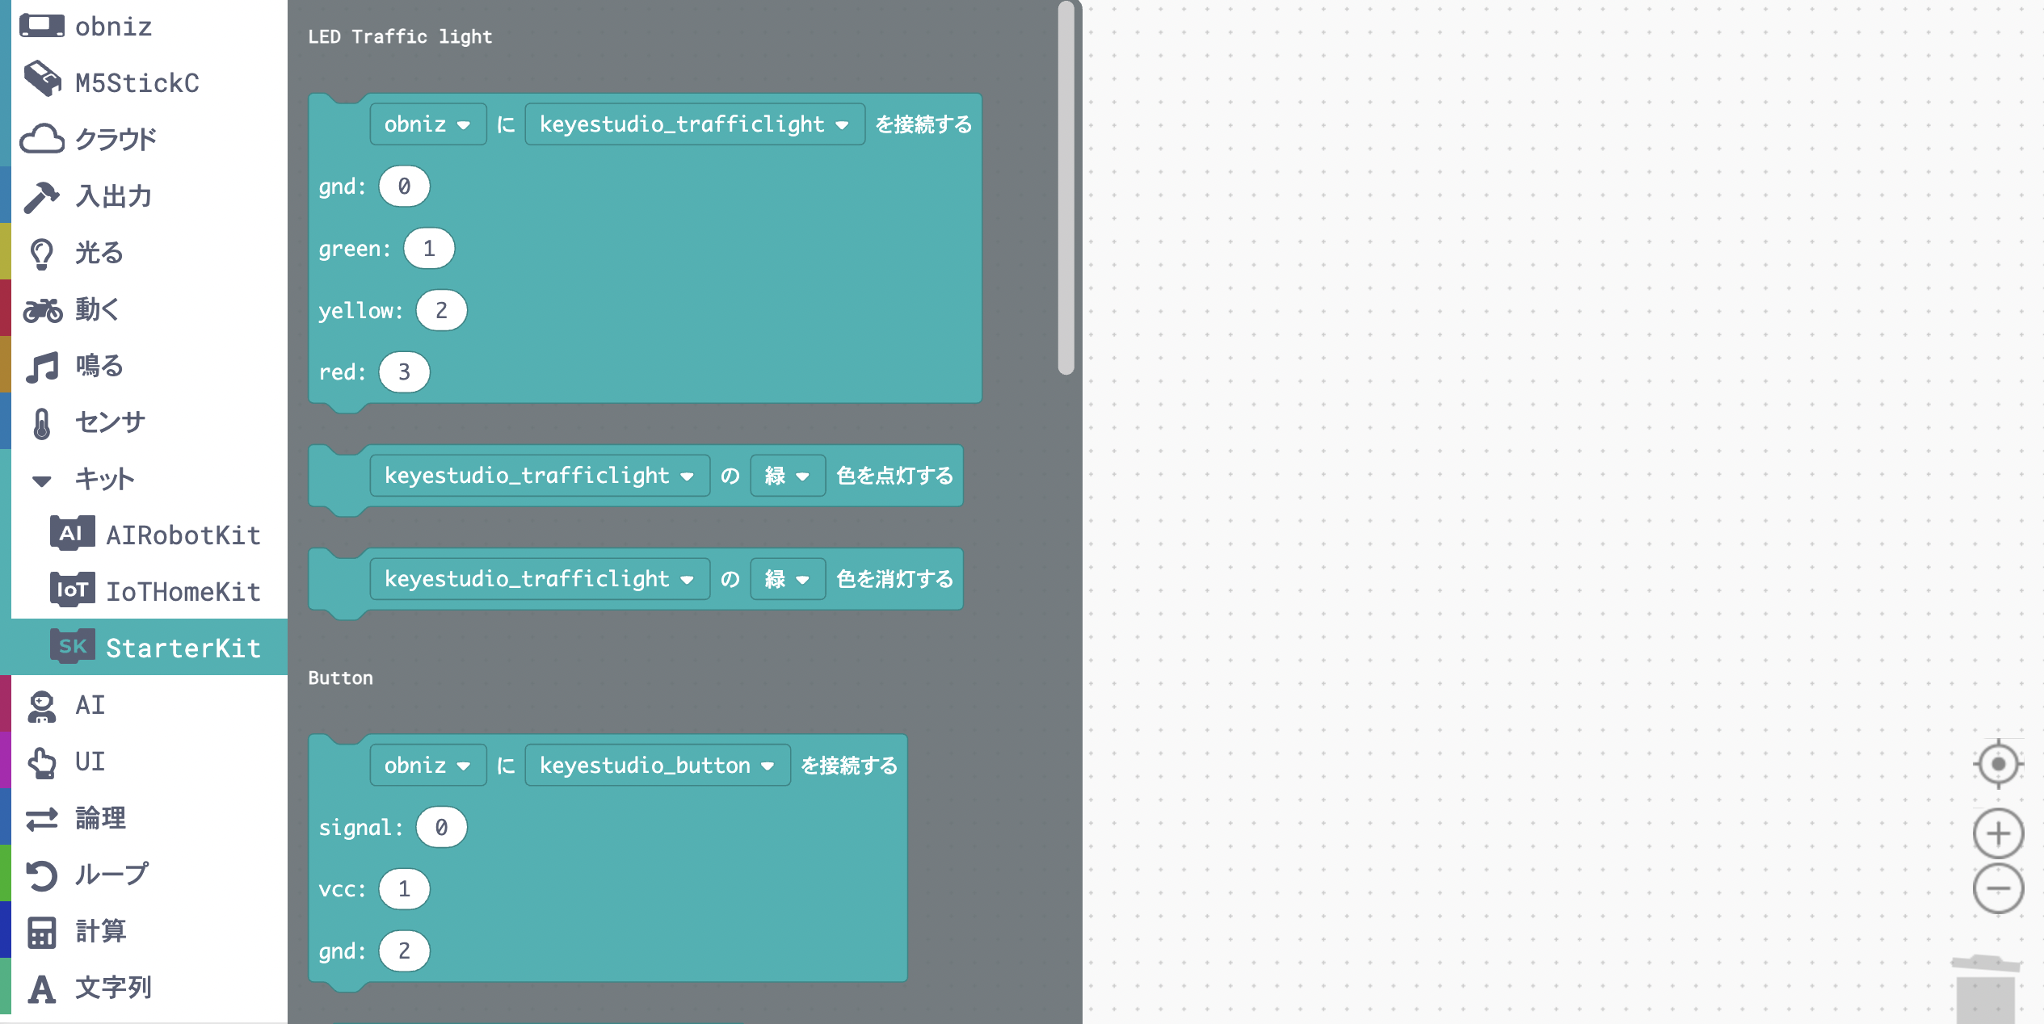Open obniz dropdown in button connect block
2044x1024 pixels.
pyautogui.click(x=427, y=766)
